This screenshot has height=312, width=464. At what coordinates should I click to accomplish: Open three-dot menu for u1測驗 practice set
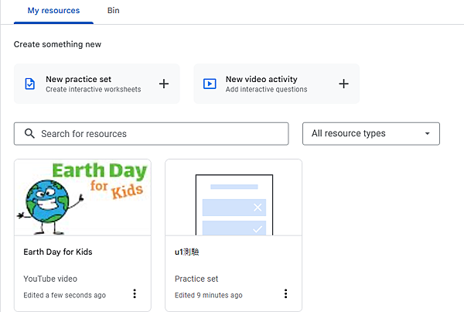tap(285, 293)
